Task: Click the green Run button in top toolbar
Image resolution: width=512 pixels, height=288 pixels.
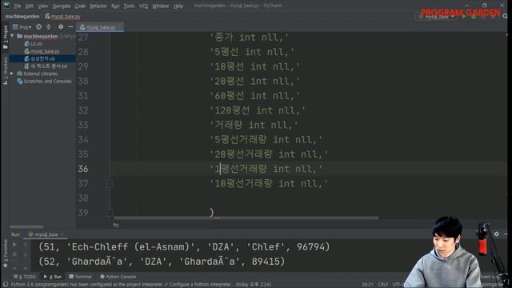Action: pos(464,16)
